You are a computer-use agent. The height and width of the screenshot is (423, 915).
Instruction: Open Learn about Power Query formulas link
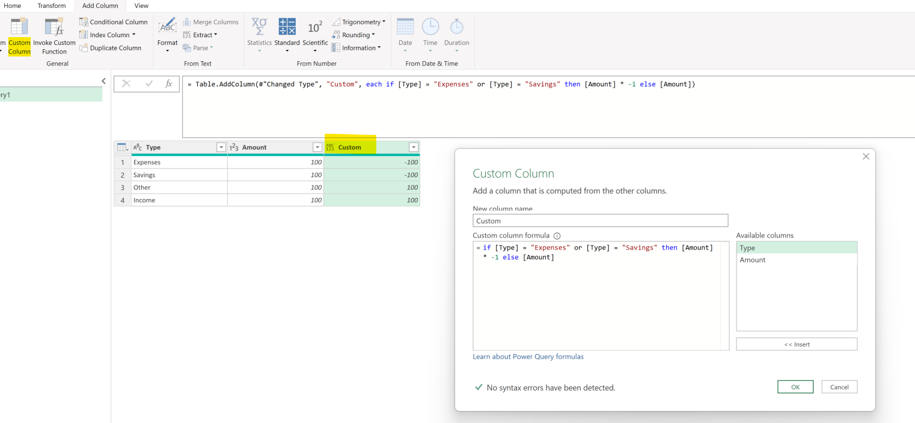528,356
